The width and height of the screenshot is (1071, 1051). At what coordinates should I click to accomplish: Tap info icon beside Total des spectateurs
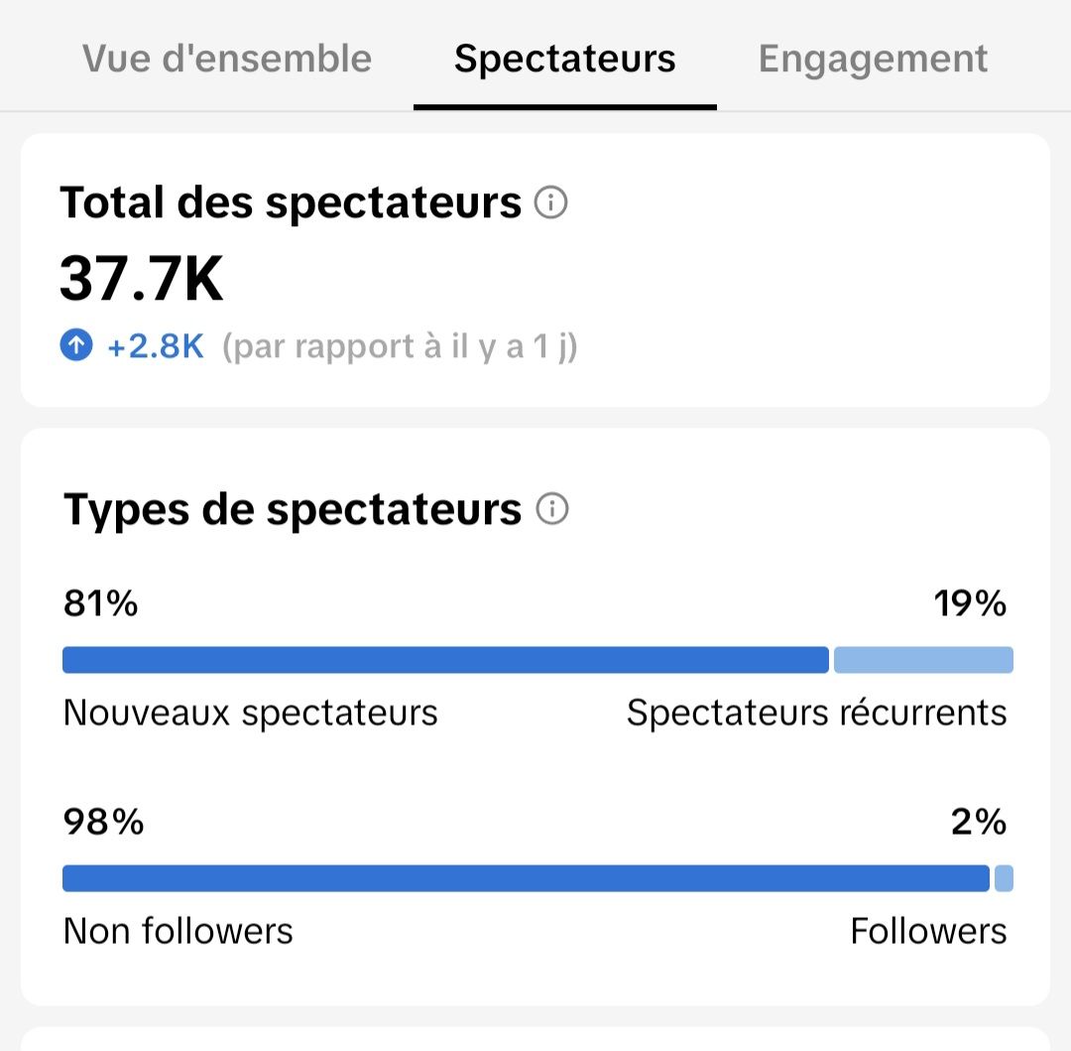pos(551,203)
